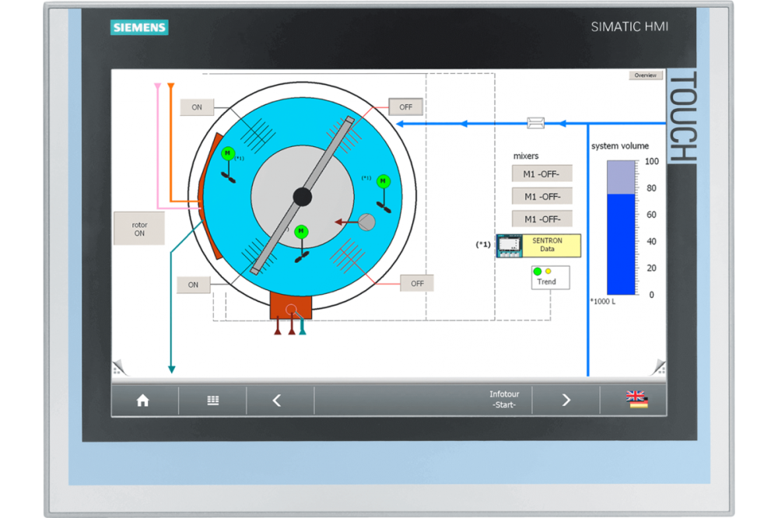Screen dimensions: 778x518
Task: Click the SENTRON device thumbnail icon
Action: pos(510,246)
